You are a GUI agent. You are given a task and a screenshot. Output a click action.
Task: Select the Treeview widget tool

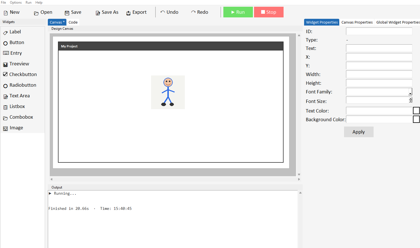click(x=19, y=64)
